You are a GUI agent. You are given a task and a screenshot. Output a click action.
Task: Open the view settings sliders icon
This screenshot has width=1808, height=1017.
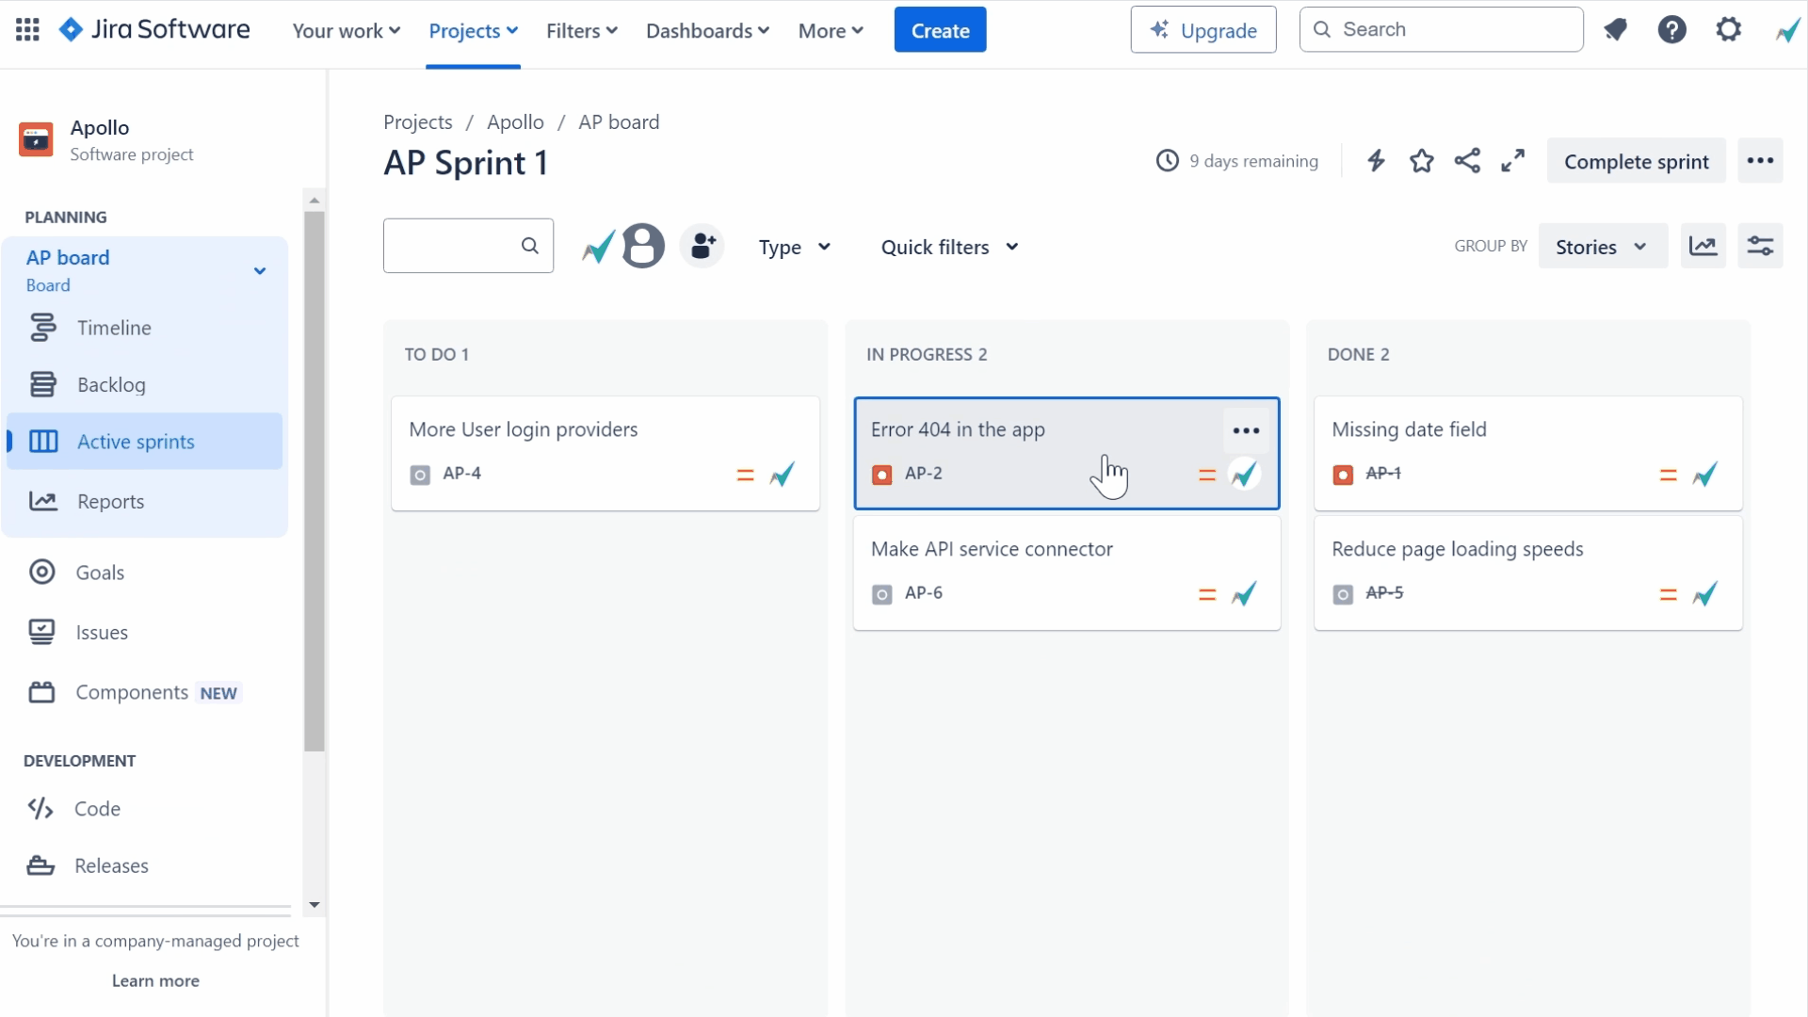(x=1761, y=247)
